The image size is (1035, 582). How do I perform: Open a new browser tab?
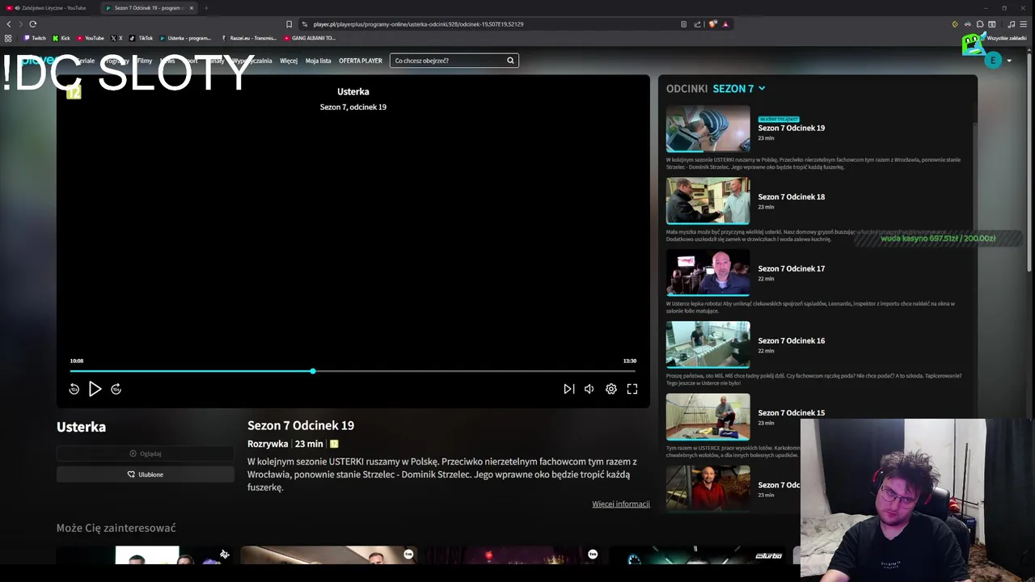pyautogui.click(x=206, y=8)
